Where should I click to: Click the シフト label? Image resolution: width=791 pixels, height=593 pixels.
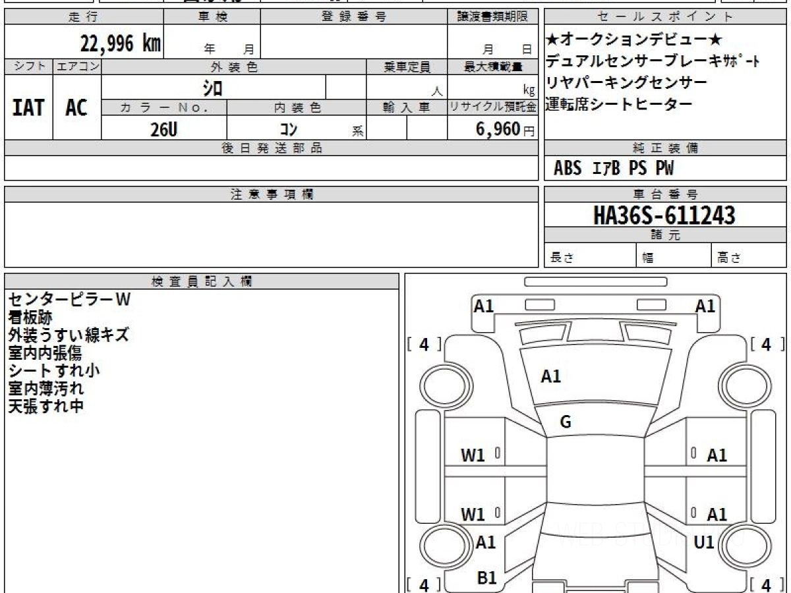click(28, 67)
